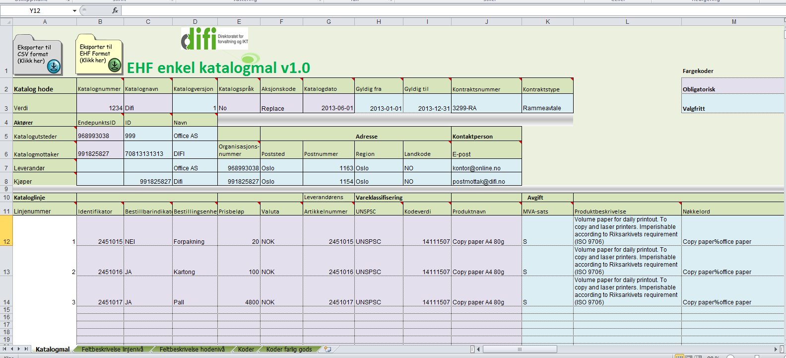The image size is (786, 358).
Task: Select Identifikator cell 2451016
Action: click(100, 261)
